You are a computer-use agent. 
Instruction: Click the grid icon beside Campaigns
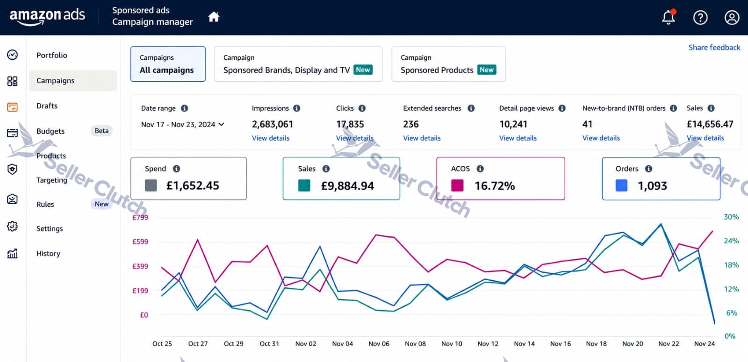pyautogui.click(x=13, y=81)
